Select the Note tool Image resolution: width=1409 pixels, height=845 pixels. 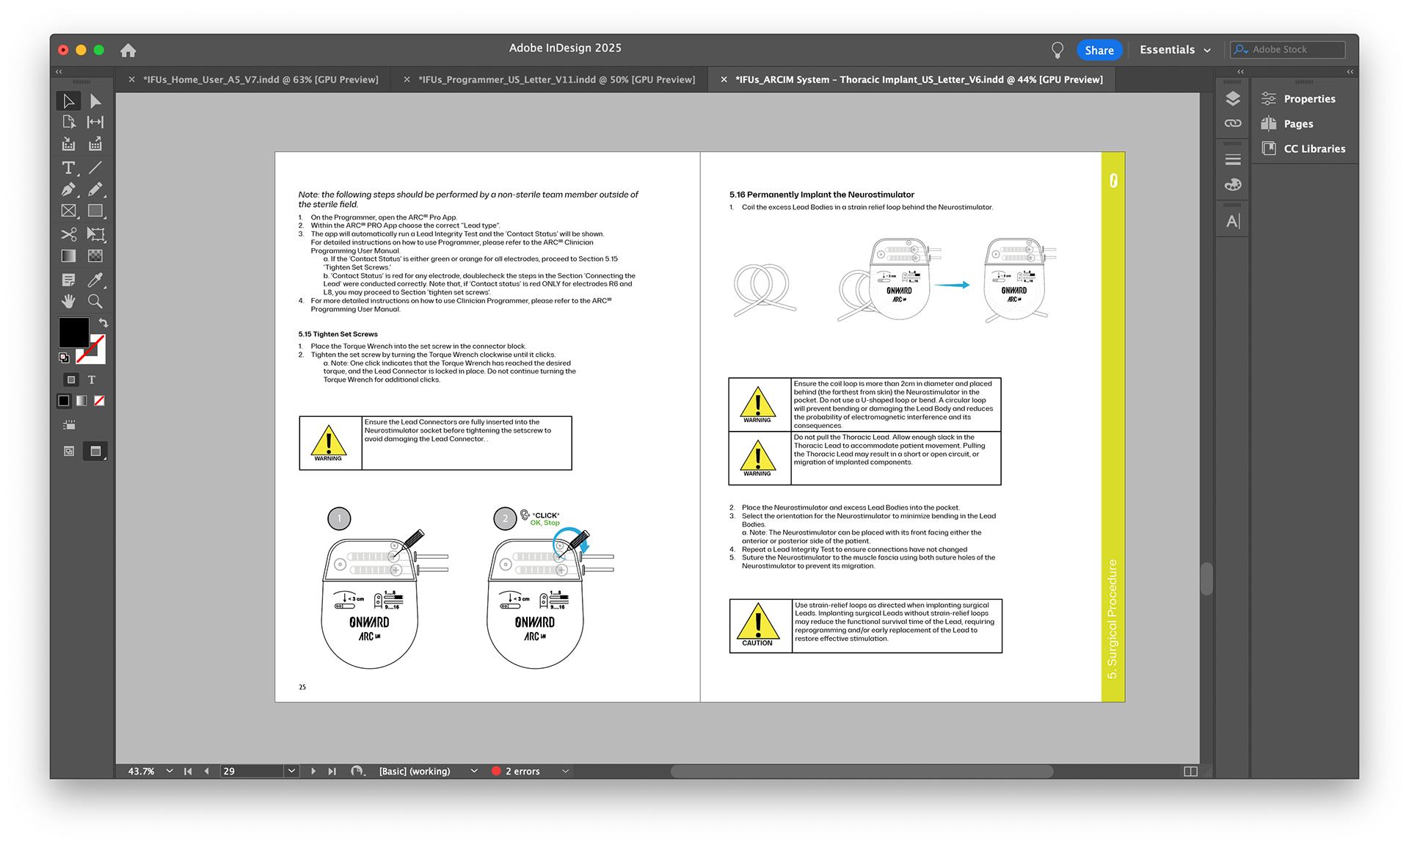tap(69, 280)
